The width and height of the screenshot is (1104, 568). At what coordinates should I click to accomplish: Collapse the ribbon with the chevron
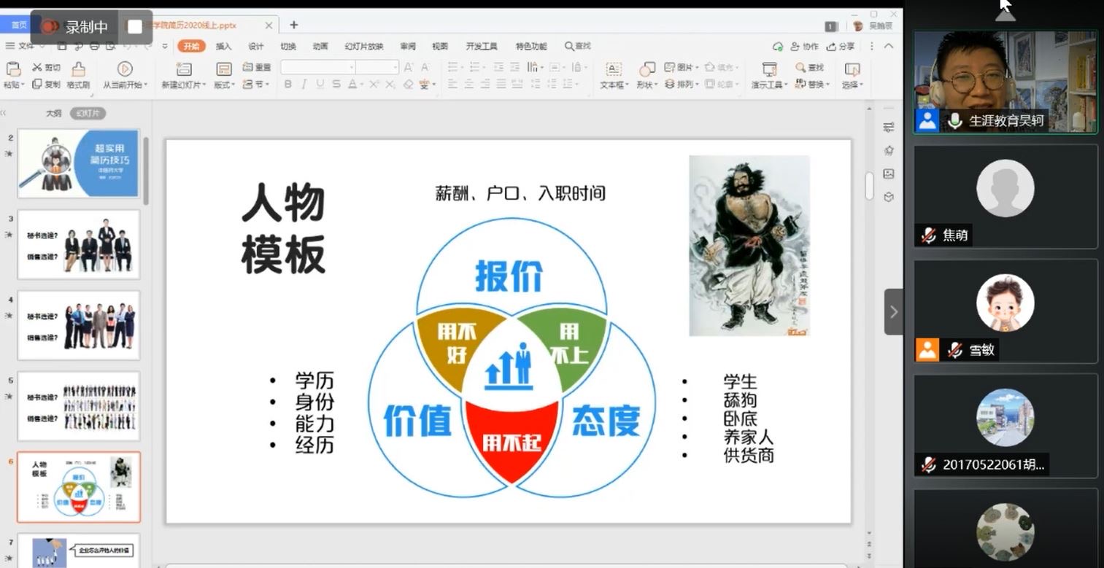point(889,46)
